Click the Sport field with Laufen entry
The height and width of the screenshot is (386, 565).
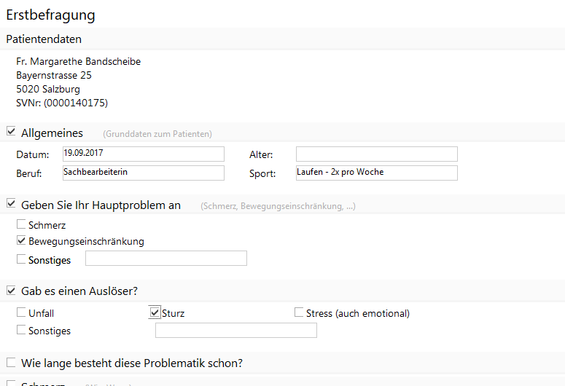tap(376, 173)
